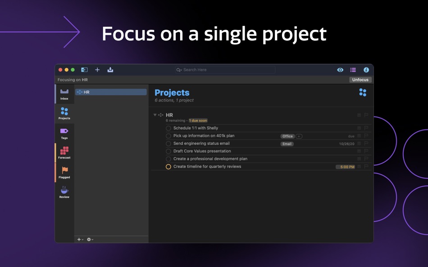Open the Review perspective
This screenshot has height=267, width=428.
click(x=64, y=192)
